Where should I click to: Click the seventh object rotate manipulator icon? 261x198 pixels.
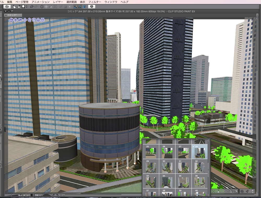(x=38, y=20)
